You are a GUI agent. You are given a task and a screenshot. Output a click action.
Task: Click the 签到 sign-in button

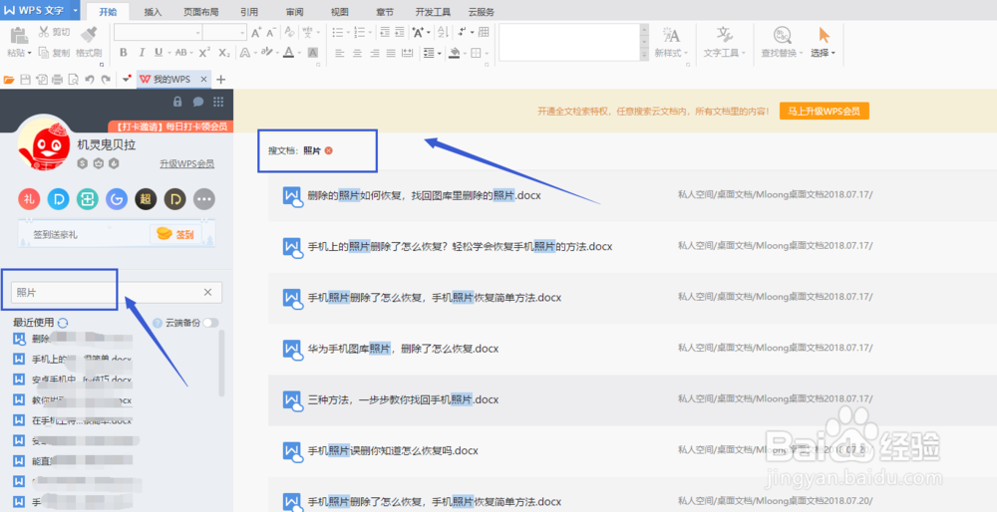click(175, 234)
